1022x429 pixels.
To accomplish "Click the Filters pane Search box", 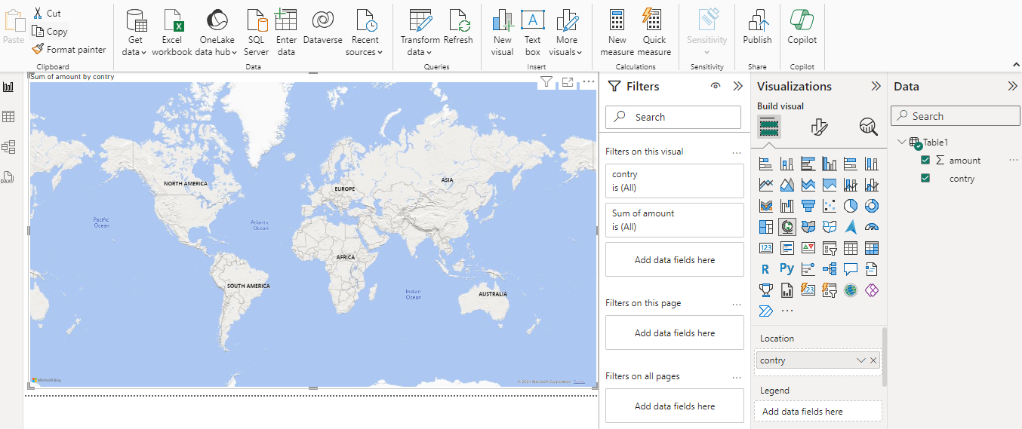I will [673, 117].
